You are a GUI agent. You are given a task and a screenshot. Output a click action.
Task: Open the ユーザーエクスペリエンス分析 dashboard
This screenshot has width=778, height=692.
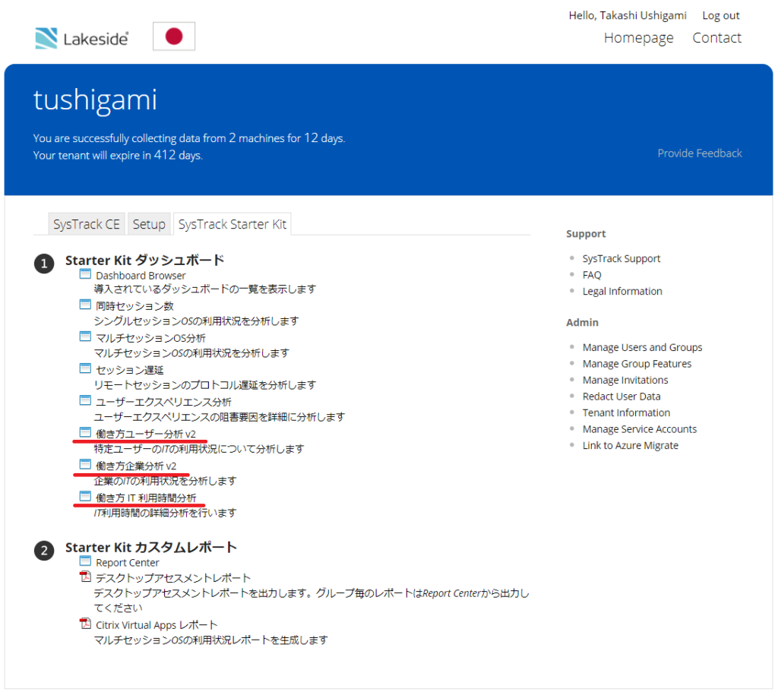tap(163, 402)
